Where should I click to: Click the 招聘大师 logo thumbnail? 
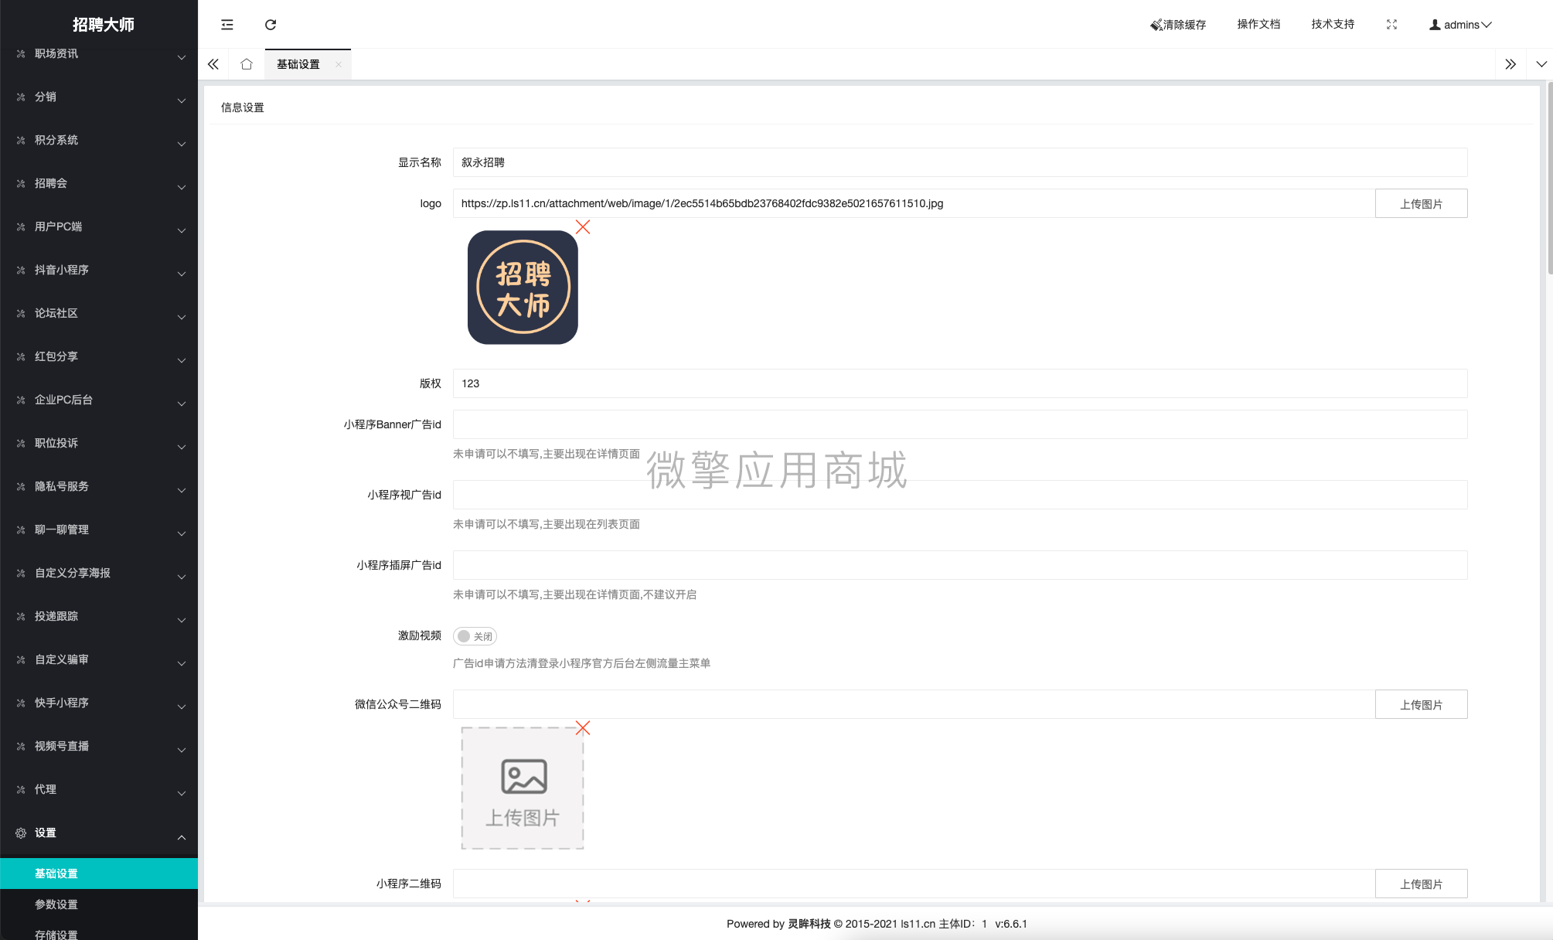coord(523,288)
